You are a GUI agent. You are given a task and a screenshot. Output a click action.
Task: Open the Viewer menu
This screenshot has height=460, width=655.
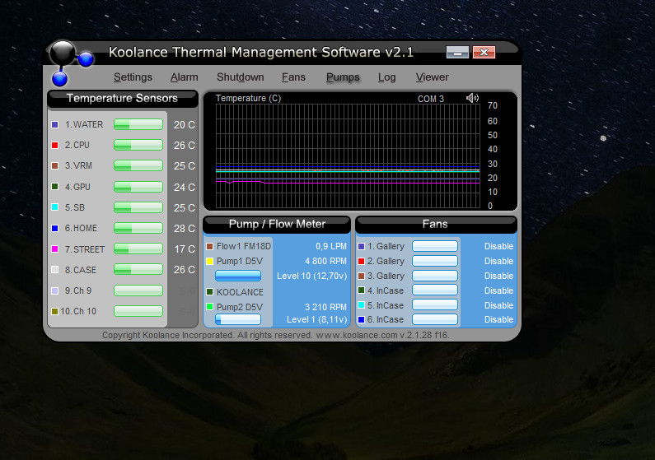pos(432,77)
